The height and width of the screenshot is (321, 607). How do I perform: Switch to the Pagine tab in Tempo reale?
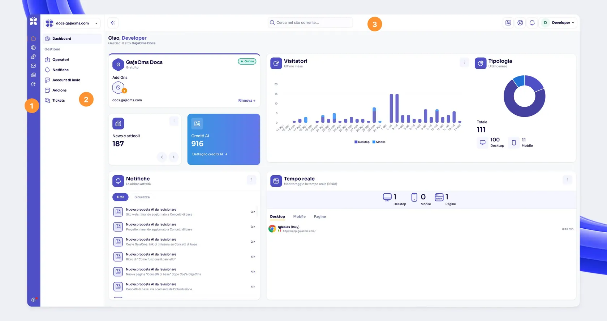click(320, 217)
